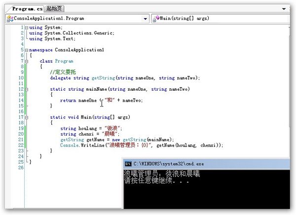
Task: Collapse the mainName method outline
Action: 26,89
